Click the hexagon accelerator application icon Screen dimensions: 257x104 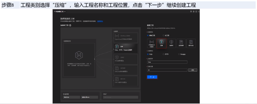coord(79,55)
